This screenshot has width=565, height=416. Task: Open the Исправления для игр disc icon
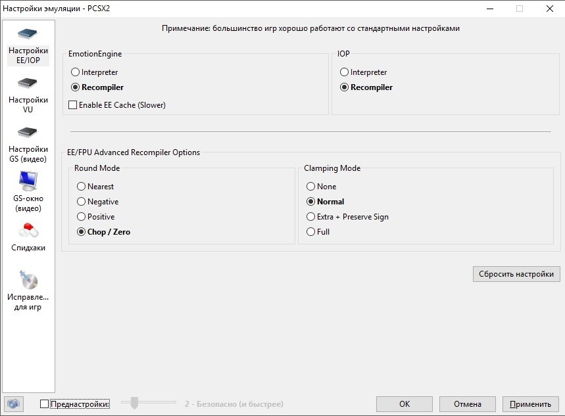click(x=28, y=281)
